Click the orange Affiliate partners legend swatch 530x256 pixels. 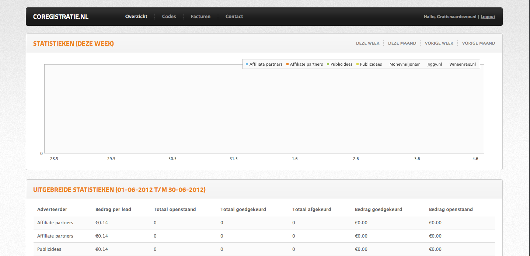[287, 64]
